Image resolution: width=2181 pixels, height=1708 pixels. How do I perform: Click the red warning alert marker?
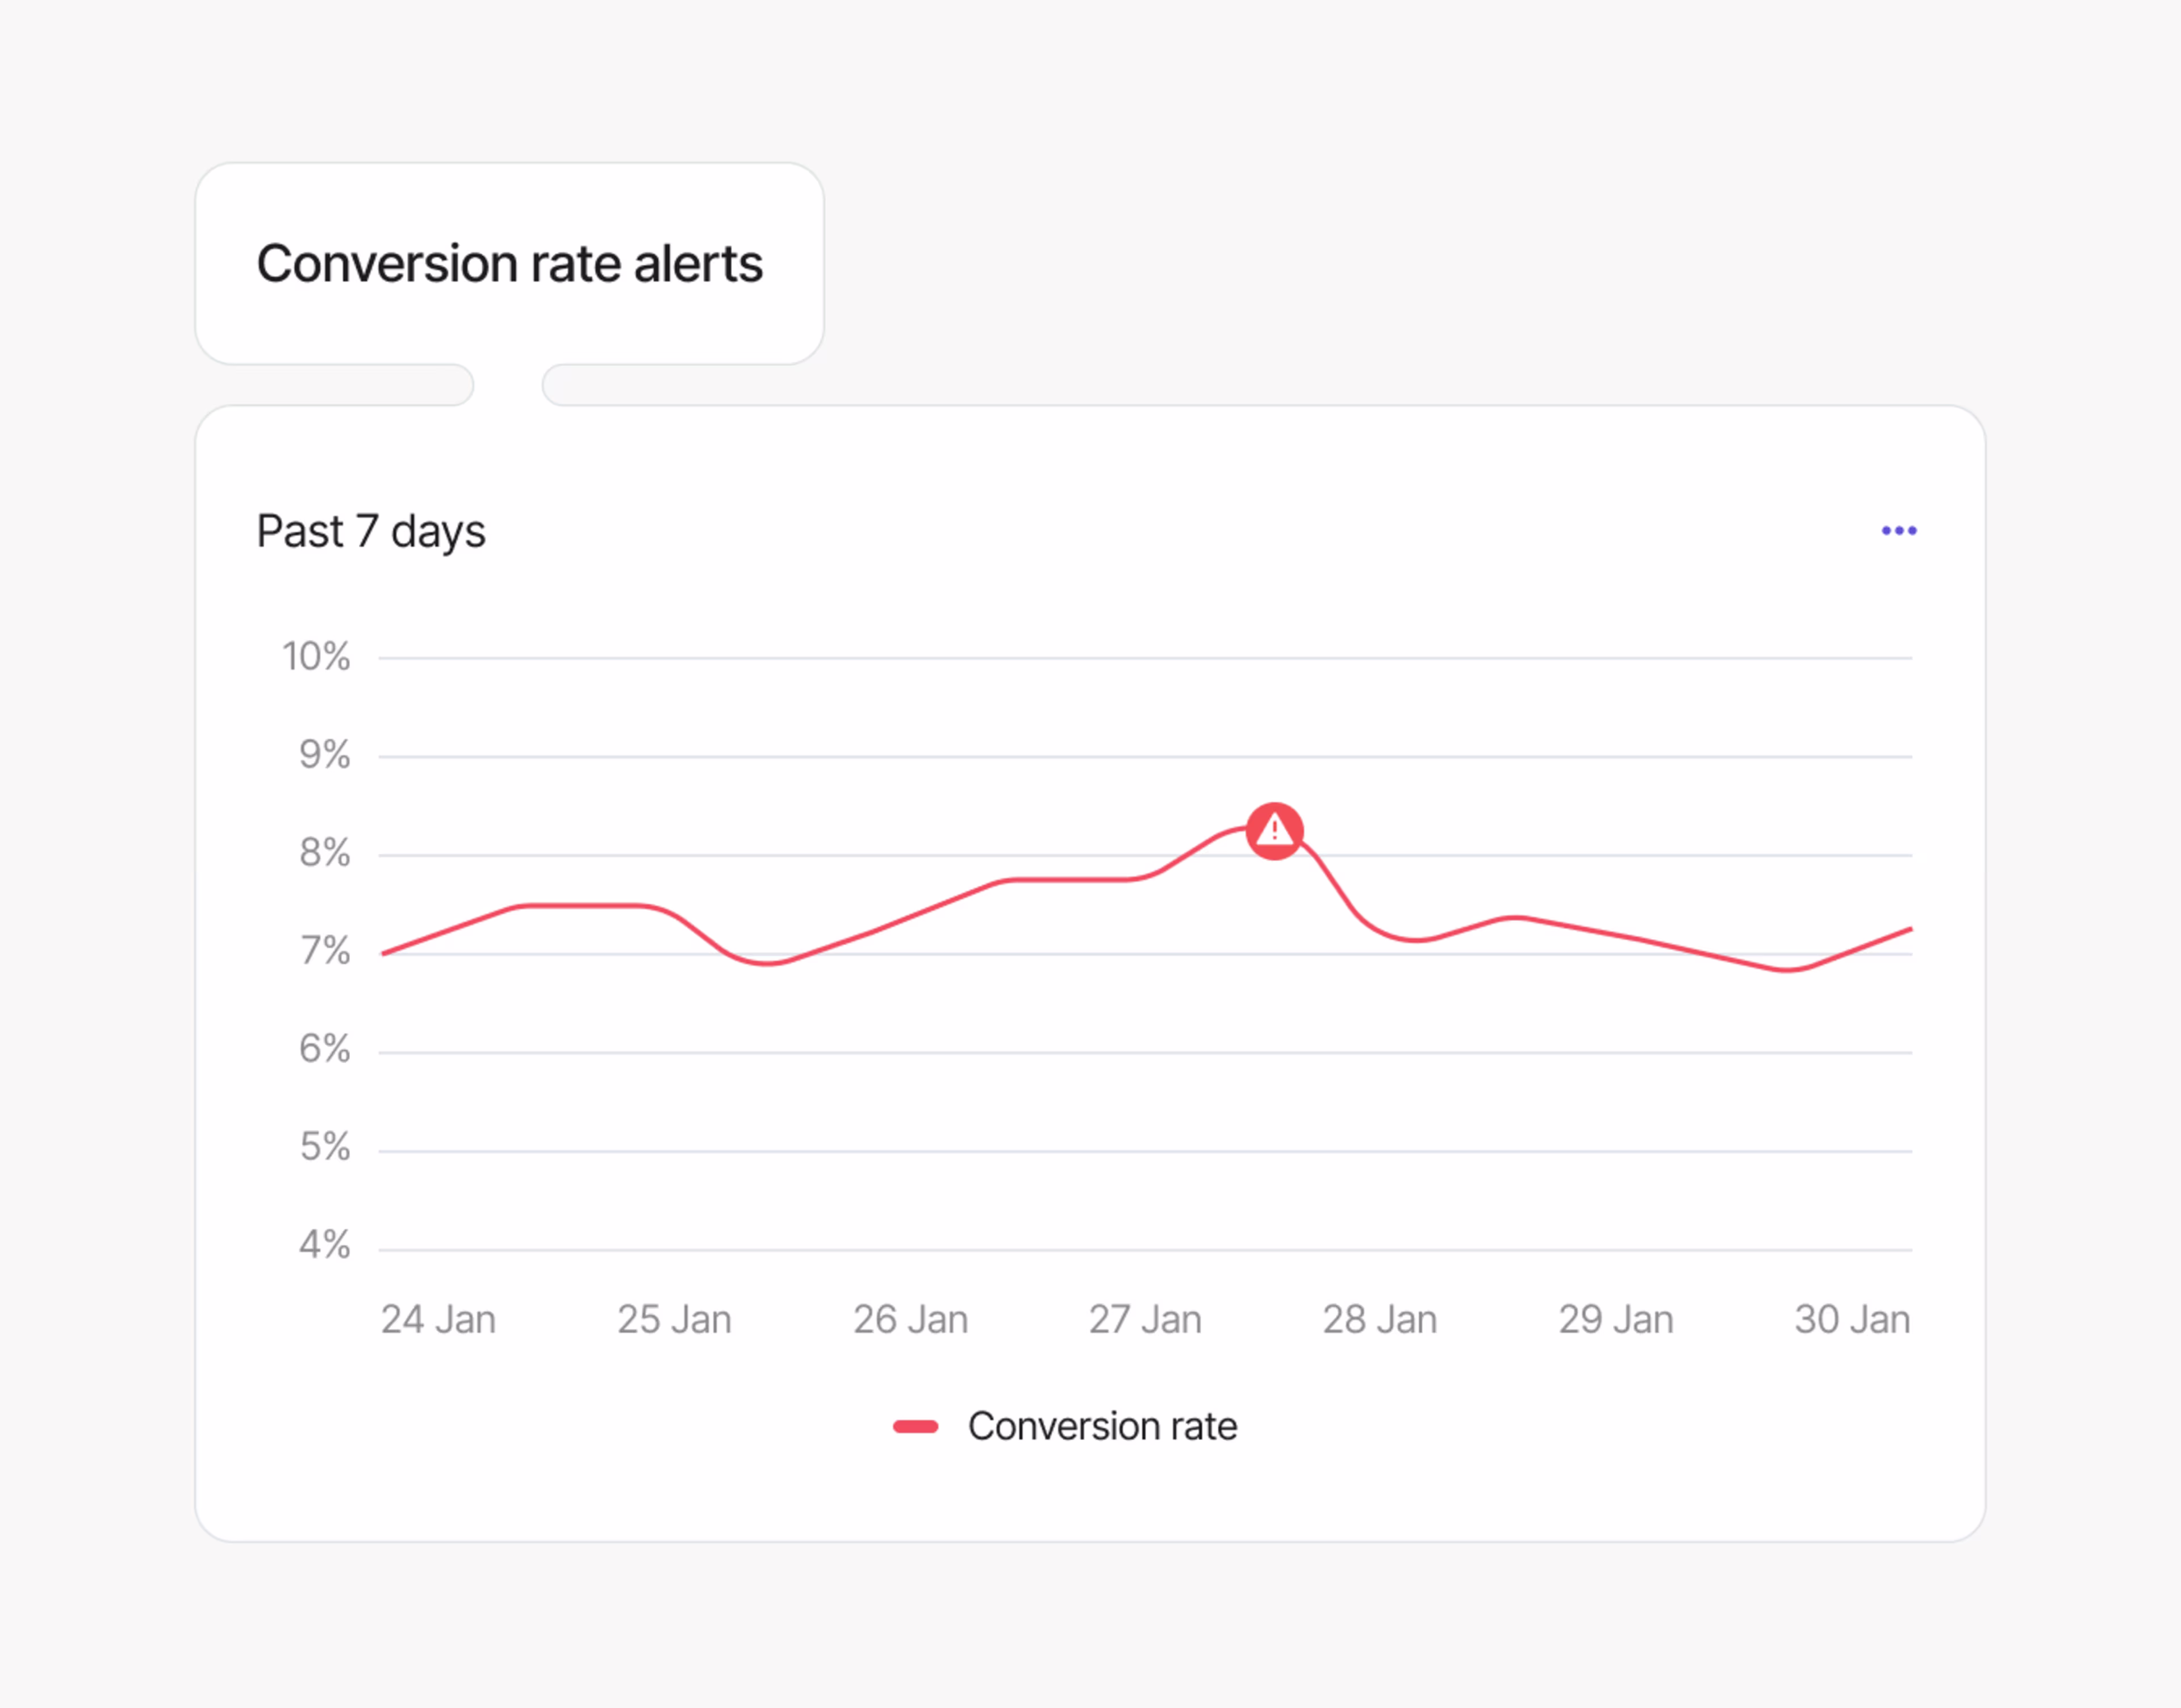(1274, 831)
